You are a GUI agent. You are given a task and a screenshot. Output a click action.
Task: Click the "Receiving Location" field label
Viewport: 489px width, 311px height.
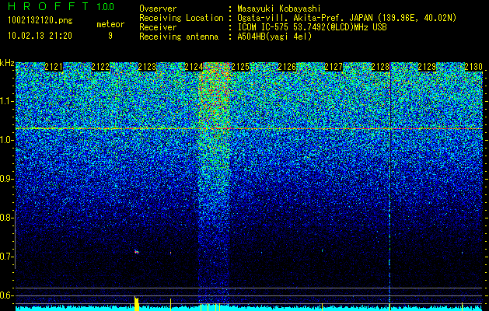pos(181,18)
